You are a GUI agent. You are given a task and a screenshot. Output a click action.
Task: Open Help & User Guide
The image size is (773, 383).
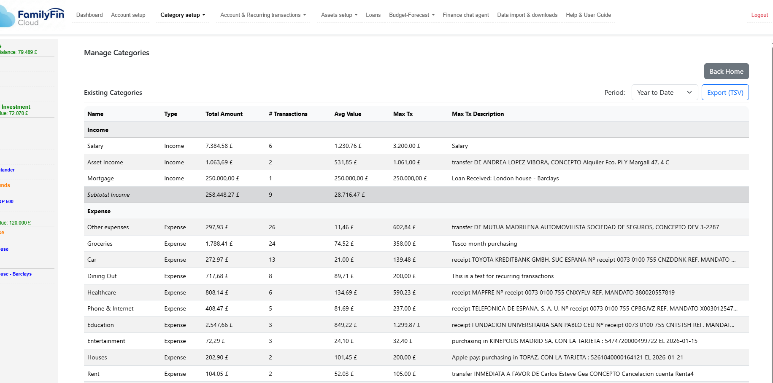pyautogui.click(x=588, y=15)
